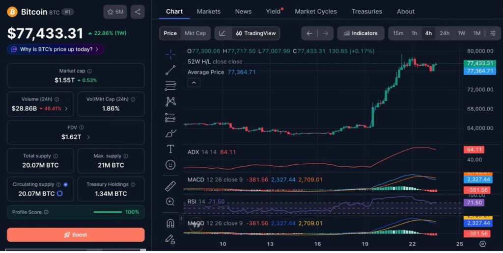503x253 pixels.
Task: Click the verified circulating supply badge
Action: (x=66, y=184)
